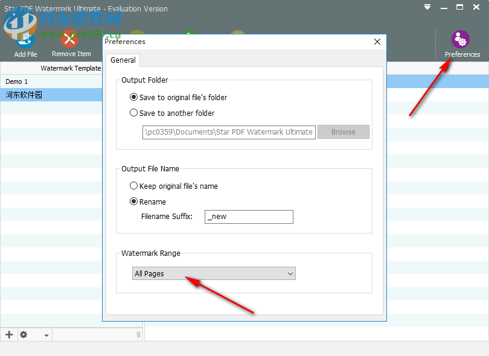Select 'Save to original file's folder' option
This screenshot has width=489, height=356.
178,97
